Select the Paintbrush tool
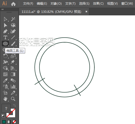 tap(13, 44)
